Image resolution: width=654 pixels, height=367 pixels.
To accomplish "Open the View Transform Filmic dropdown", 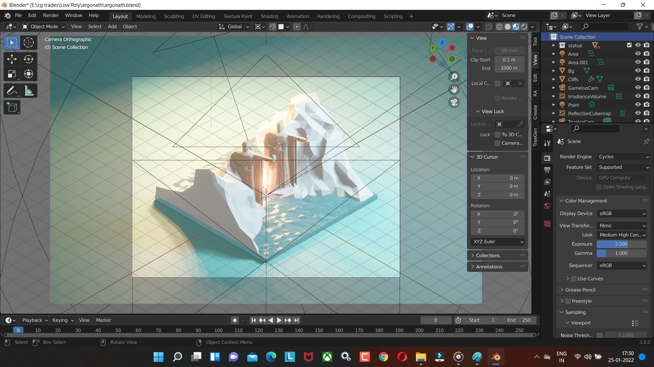I will click(622, 226).
